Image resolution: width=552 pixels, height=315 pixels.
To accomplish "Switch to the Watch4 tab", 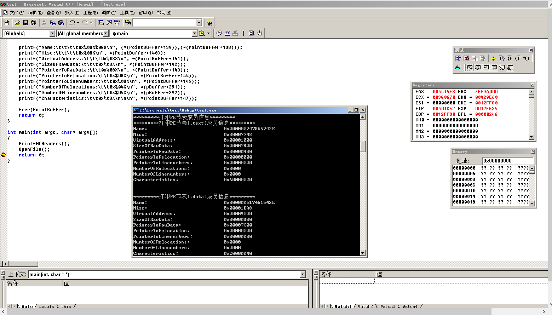I will point(410,306).
